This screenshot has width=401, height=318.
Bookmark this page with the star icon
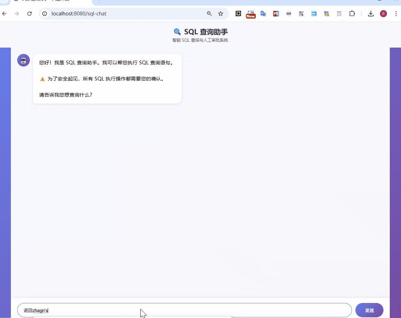tap(221, 14)
